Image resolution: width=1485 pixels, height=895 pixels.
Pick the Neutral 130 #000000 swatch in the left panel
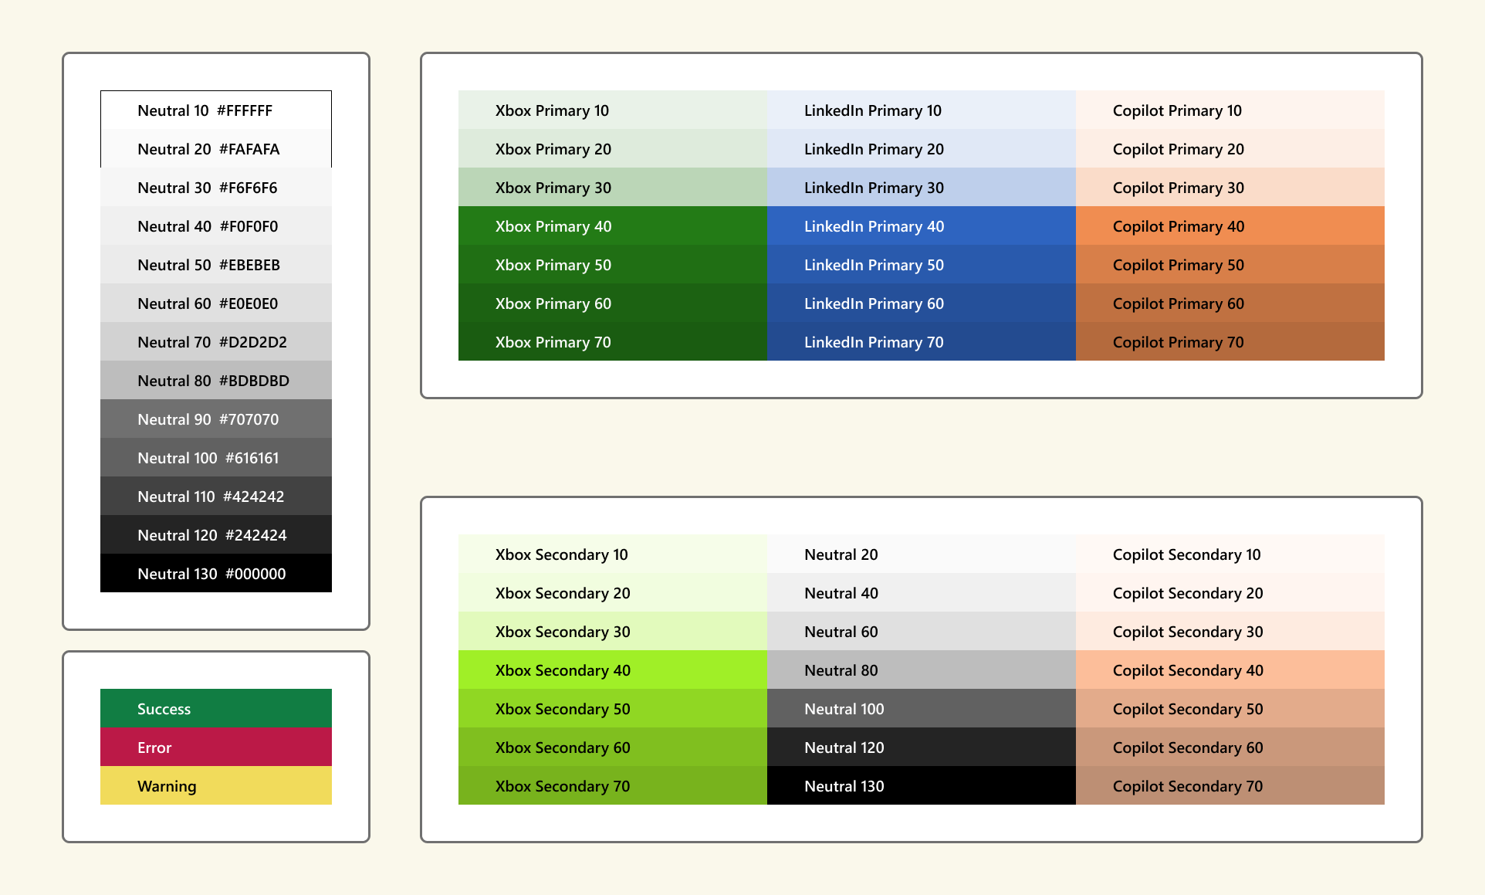216,574
